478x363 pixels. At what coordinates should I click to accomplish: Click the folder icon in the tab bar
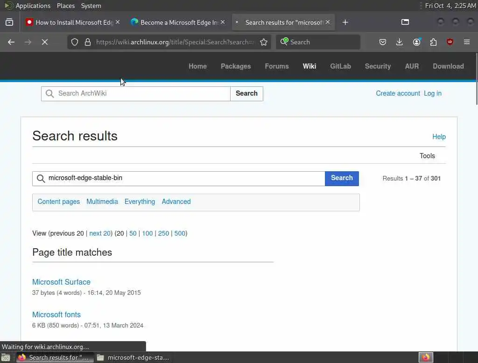point(405,22)
